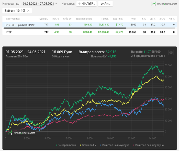Screen dimensions: 179x151
Task: Click the 15069 hands cell in Spin & Go row
Action: point(133,25)
